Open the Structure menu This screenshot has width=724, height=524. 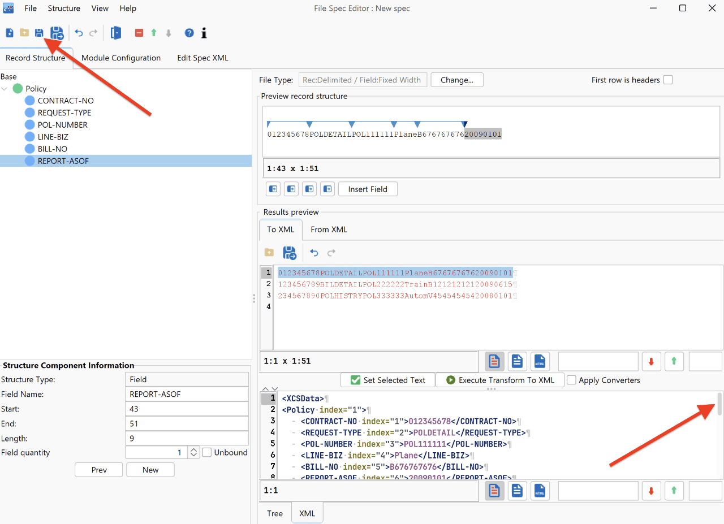[64, 8]
